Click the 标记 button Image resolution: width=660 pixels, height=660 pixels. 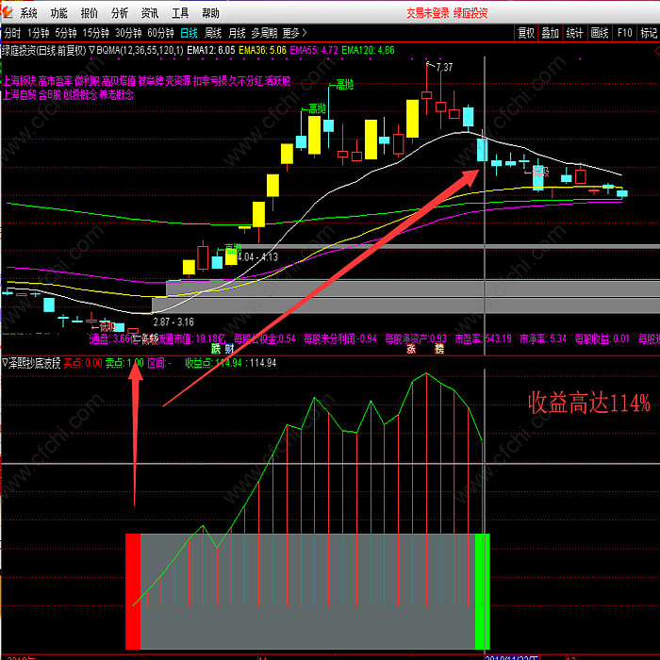tap(649, 33)
